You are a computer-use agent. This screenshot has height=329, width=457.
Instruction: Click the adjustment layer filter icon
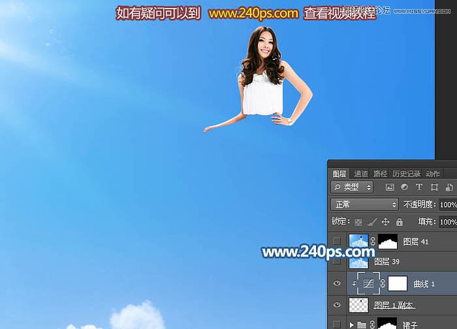pos(404,187)
